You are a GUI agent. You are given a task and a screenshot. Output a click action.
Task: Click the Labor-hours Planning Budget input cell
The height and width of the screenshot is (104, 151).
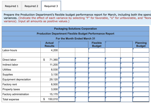[141, 50]
